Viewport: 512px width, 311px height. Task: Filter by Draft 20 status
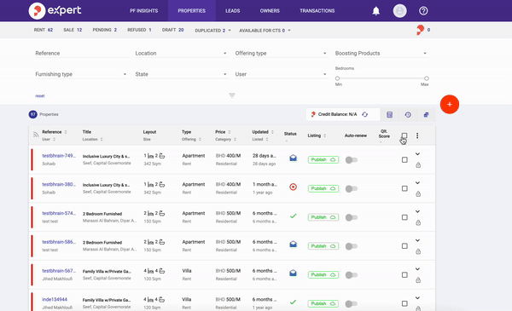tap(172, 30)
